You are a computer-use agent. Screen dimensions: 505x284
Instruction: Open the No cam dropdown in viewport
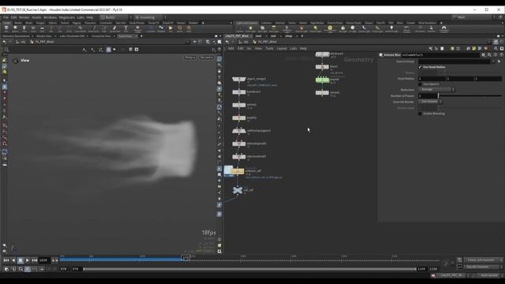(206, 58)
